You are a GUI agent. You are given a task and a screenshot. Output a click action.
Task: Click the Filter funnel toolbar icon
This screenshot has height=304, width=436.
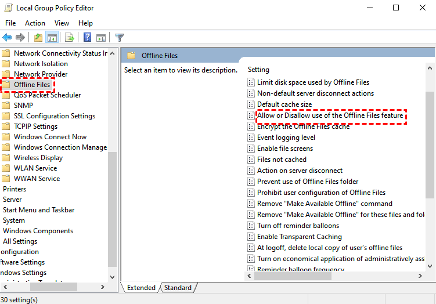click(120, 38)
